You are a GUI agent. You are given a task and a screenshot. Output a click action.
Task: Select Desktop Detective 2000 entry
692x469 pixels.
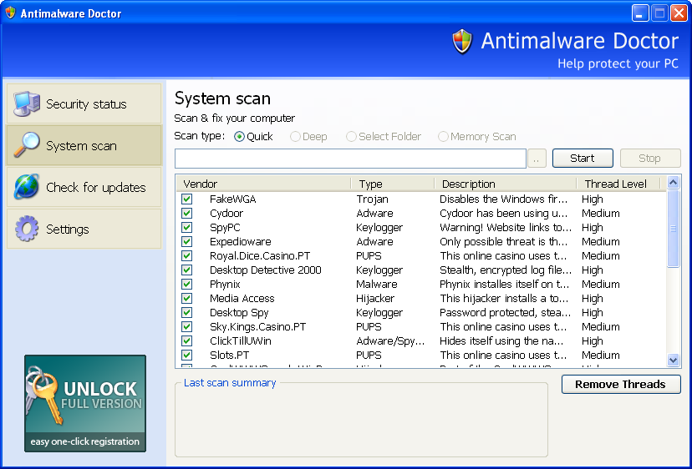click(266, 270)
